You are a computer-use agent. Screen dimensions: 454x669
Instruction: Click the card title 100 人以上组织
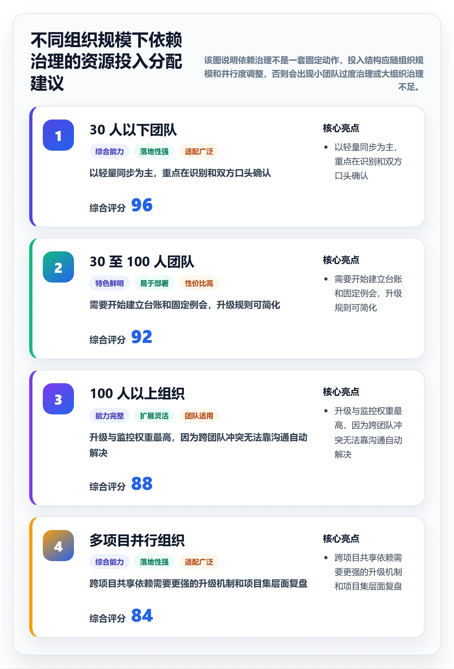coord(137,394)
